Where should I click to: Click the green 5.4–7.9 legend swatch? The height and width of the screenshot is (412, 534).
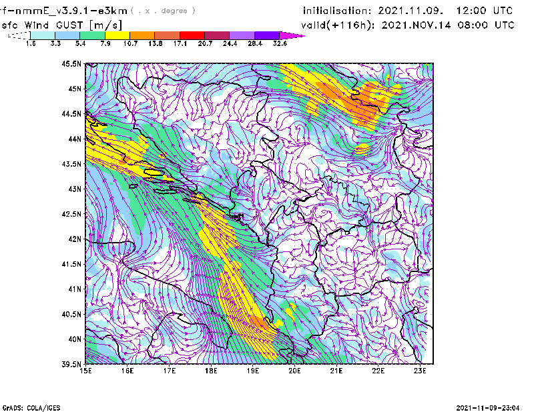92,35
